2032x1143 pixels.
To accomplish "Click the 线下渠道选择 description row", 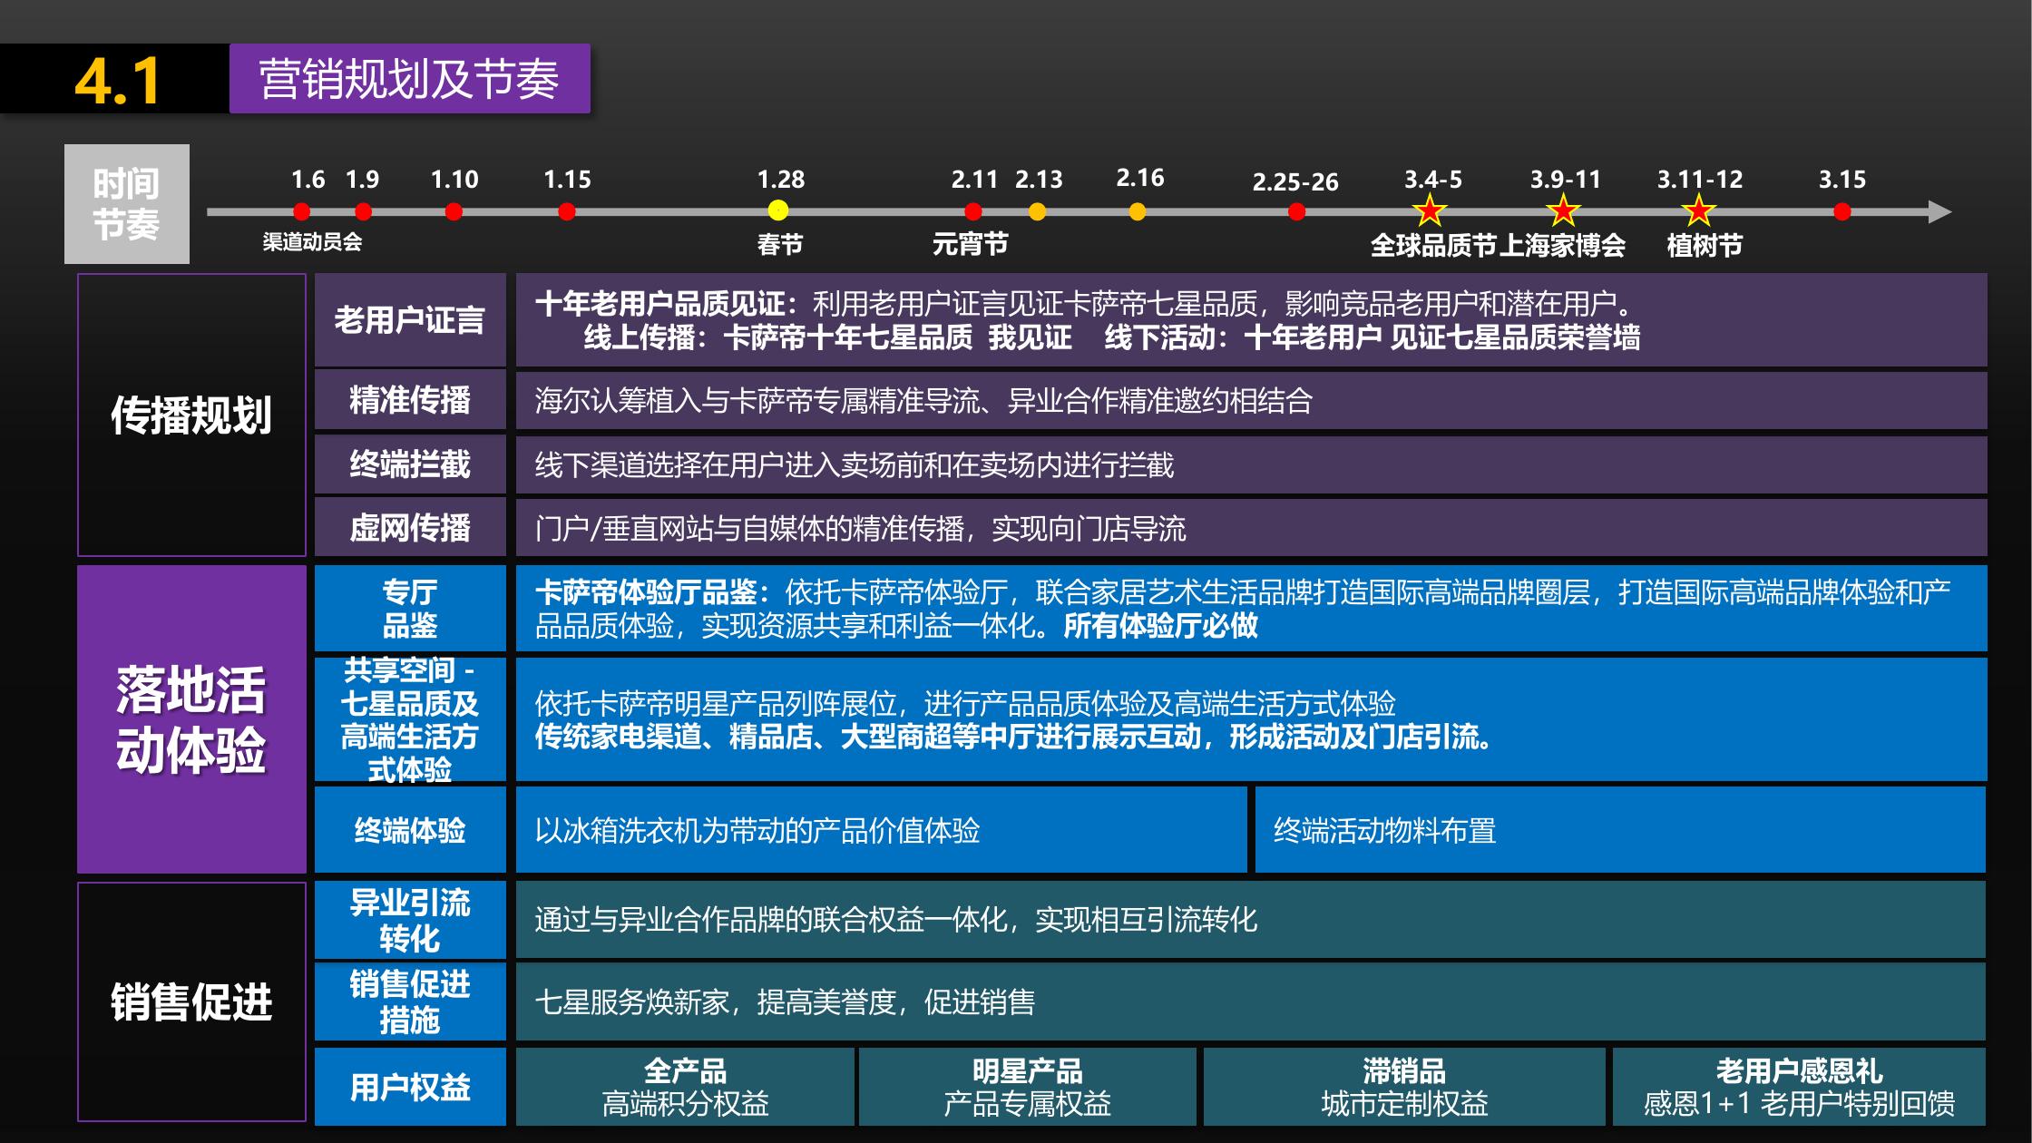I will tap(1251, 464).
